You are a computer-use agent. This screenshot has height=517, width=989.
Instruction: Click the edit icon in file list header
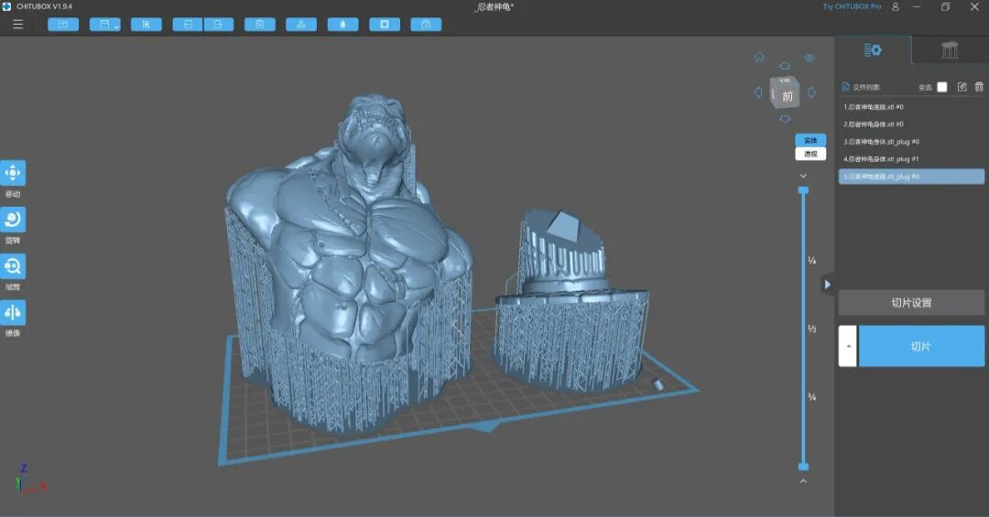[x=962, y=87]
